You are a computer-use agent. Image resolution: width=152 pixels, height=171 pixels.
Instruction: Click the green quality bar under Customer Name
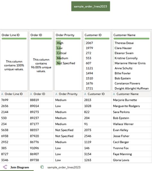pyautogui.click(x=131, y=38)
